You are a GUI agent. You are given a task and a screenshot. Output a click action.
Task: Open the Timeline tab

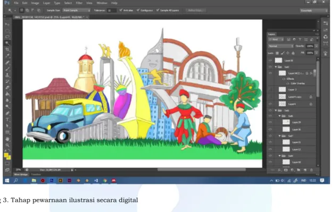tap(36, 175)
